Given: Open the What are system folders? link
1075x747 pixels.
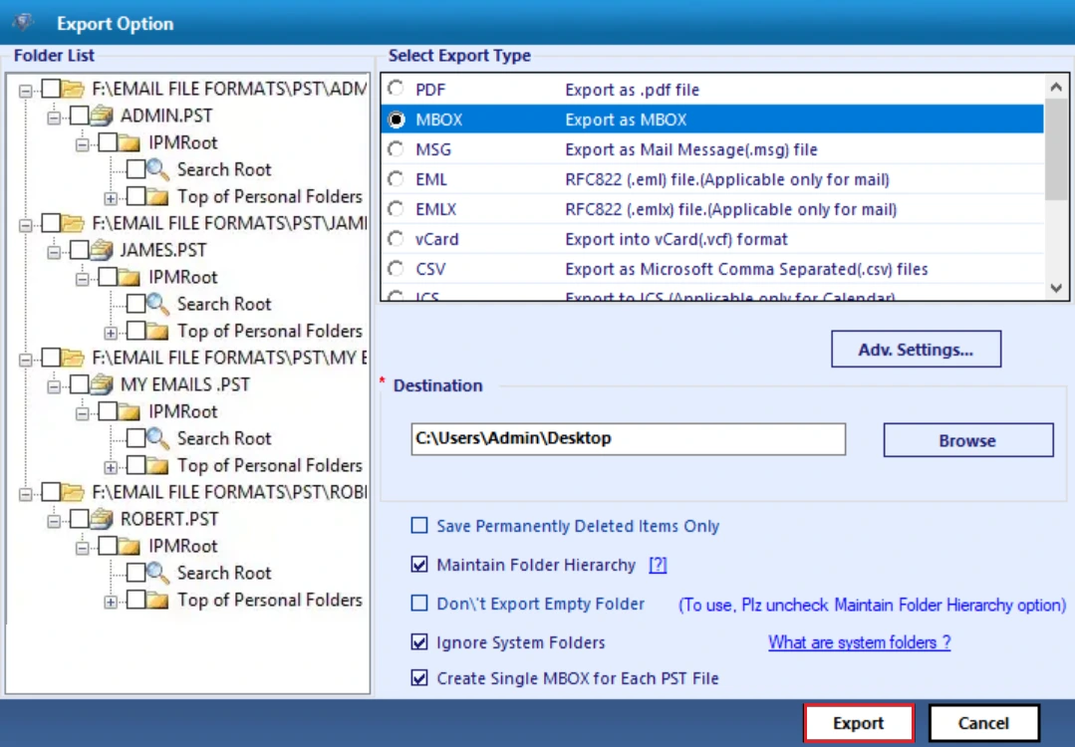Looking at the screenshot, I should [x=859, y=642].
